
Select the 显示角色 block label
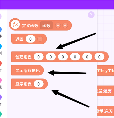tap(23, 84)
